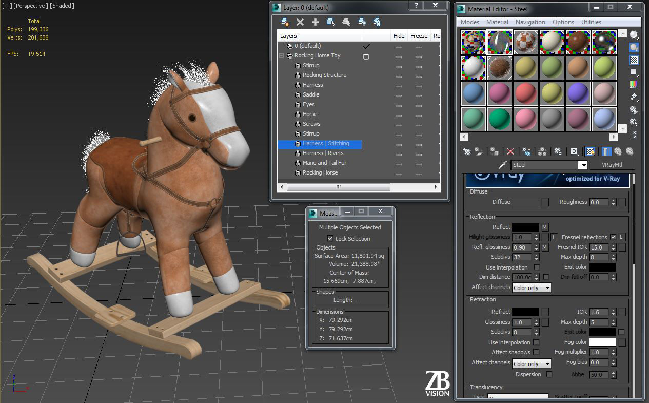Click Hide column header in Layer window
Screen dimensions: 649x403
pyautogui.click(x=399, y=36)
